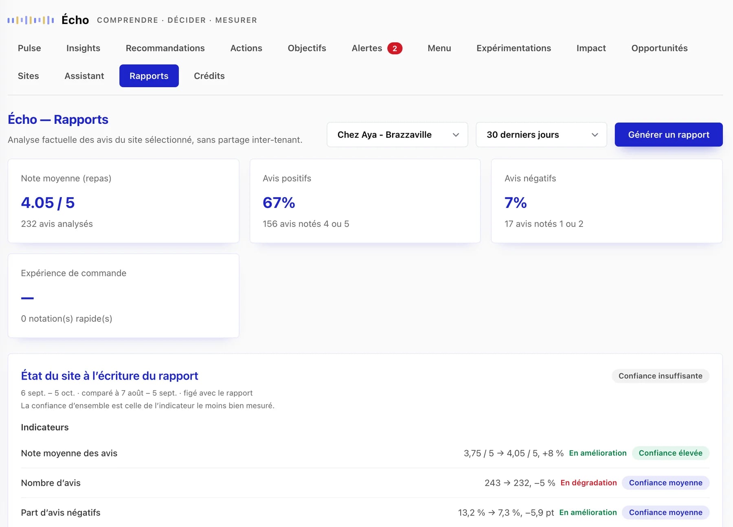Open the Alertes badge showing 2

[395, 48]
